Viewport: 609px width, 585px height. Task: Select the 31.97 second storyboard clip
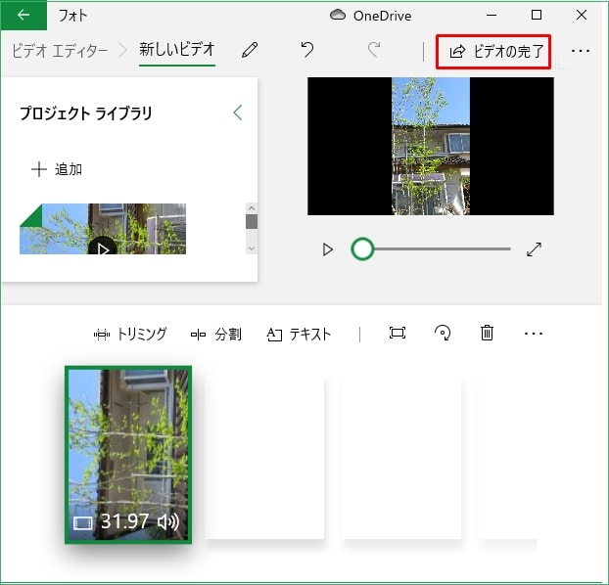tap(128, 455)
